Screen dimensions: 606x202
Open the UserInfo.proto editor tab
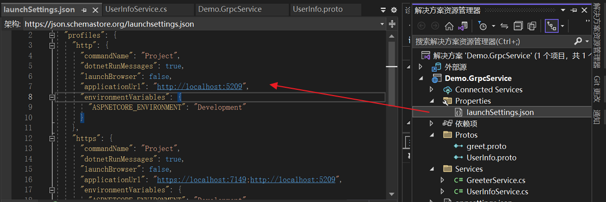318,9
